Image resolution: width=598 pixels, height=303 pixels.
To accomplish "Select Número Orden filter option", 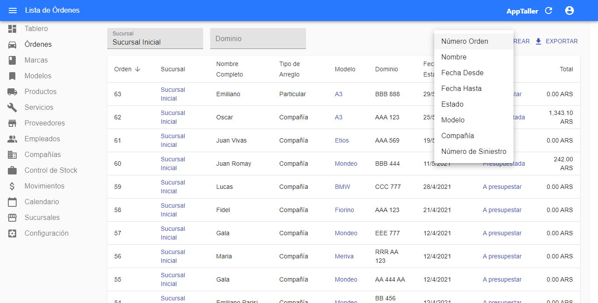I will 474,42.
